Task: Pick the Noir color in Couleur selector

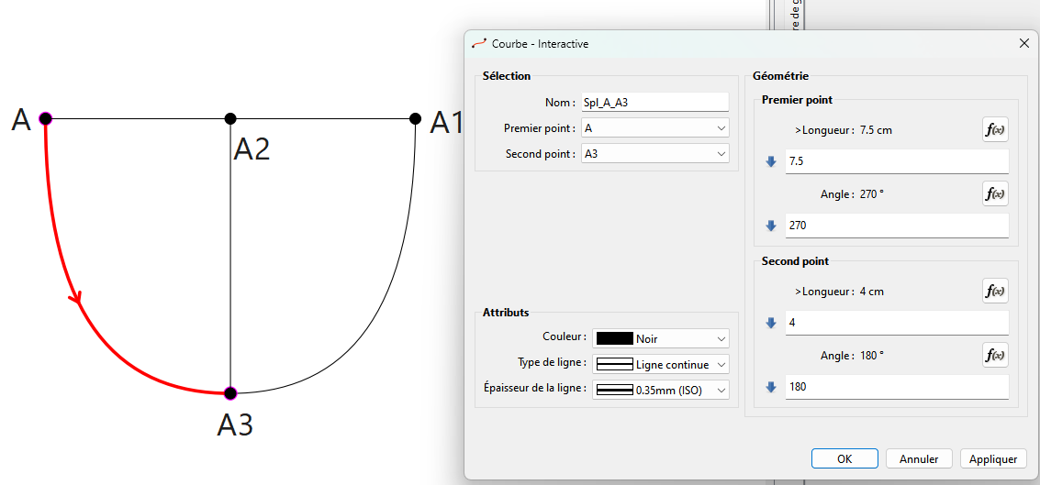Action: point(661,338)
